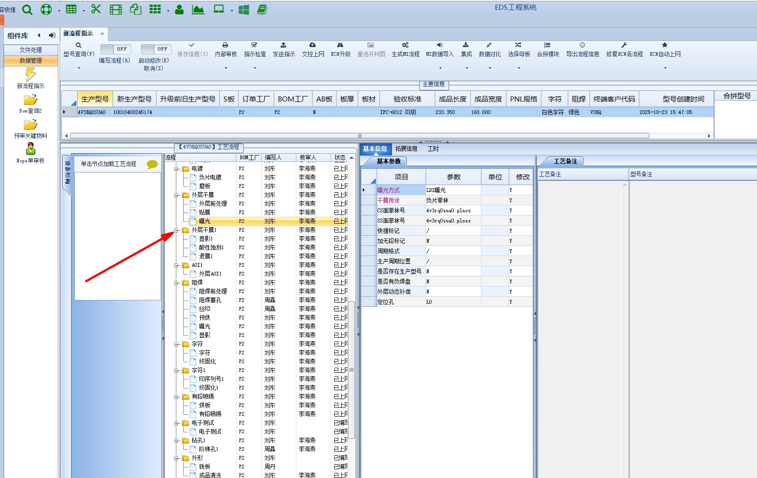Toggle the 编写流程(R) OFF switch
757x478 pixels.
(x=116, y=49)
